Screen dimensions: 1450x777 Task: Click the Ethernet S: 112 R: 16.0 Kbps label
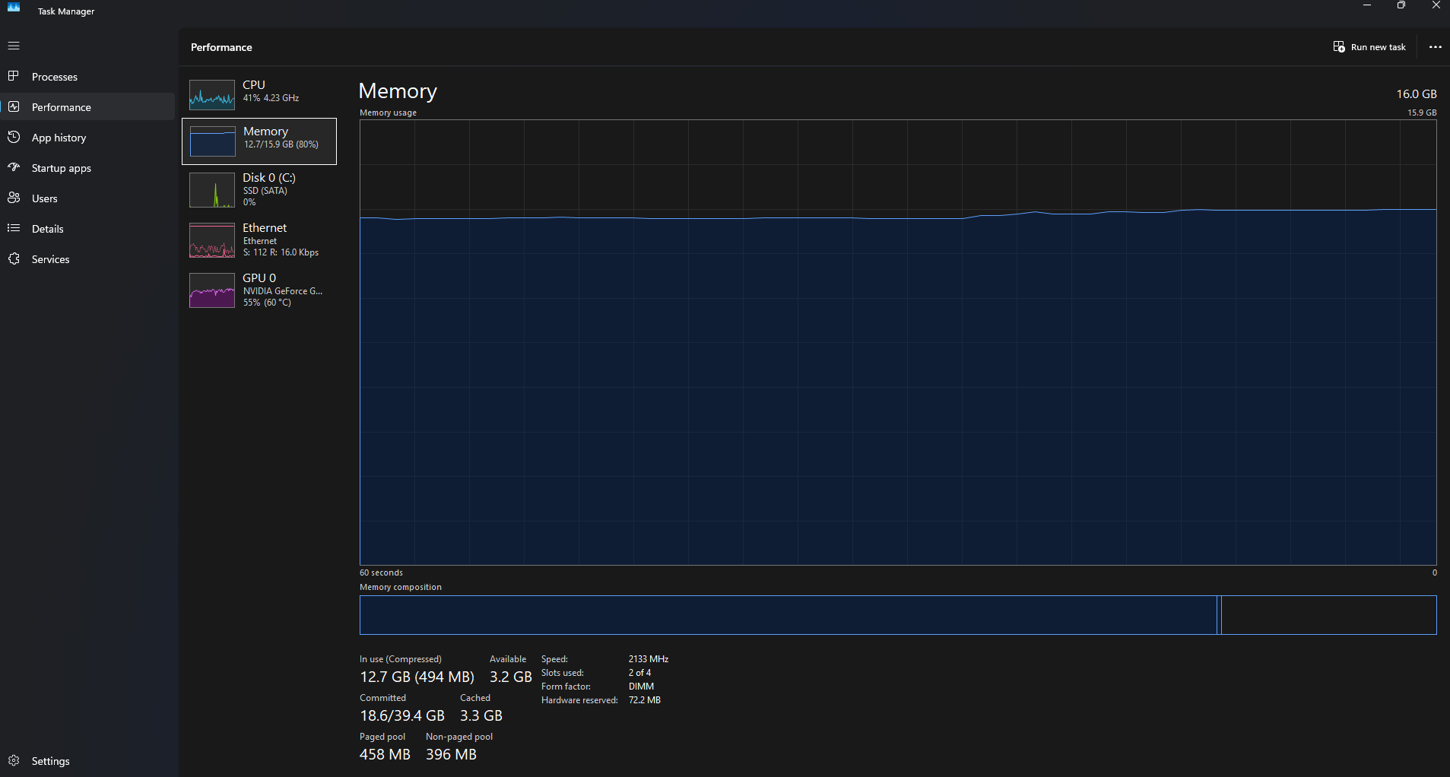click(x=281, y=239)
